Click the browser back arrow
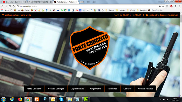Screen dimensions: 182x102 [3, 6]
